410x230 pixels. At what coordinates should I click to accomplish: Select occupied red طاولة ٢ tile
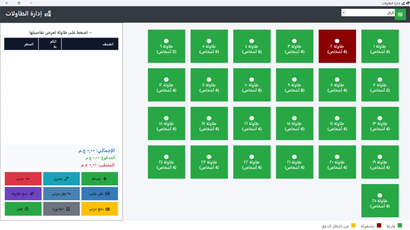click(x=337, y=46)
